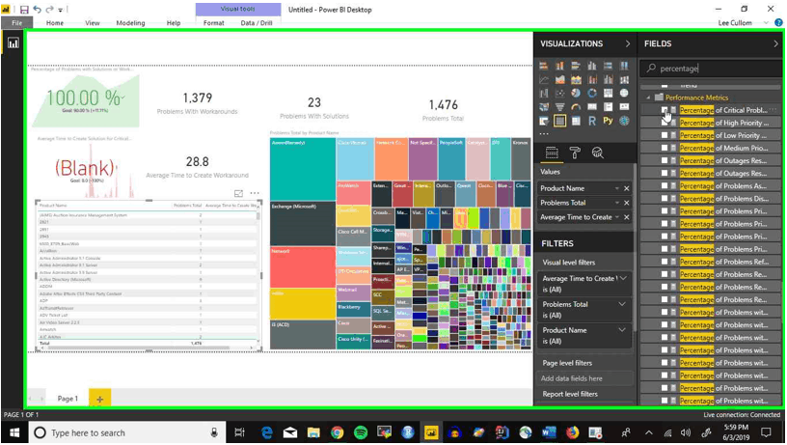The image size is (787, 445).
Task: Collapse the Fields pane
Action: click(x=775, y=43)
